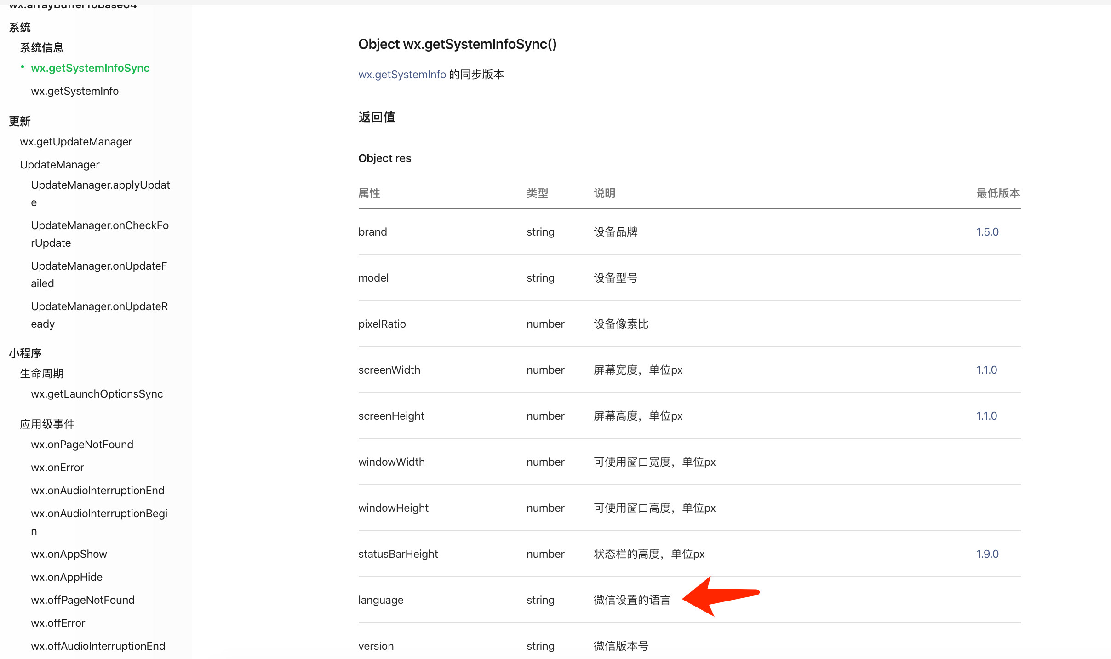This screenshot has height=659, width=1111.
Task: Select the highlighted wx.getSystemInfoSync sidebar entry
Action: tap(90, 68)
